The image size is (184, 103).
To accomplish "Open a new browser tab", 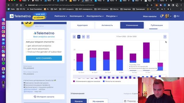I will [171, 1].
